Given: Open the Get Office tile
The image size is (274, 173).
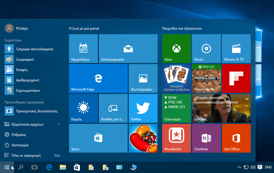Looking at the screenshot, I should [236, 138].
